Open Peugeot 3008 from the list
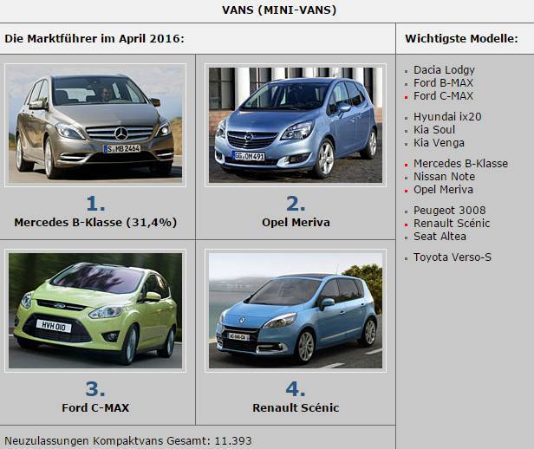Image resolution: width=534 pixels, height=449 pixels. 450,211
